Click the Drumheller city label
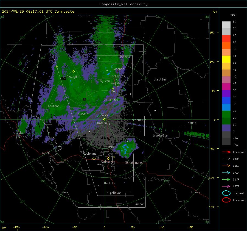Viewport: 247px width, 231px height. point(161,135)
